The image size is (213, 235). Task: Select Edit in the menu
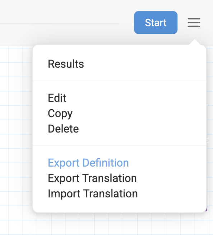pyautogui.click(x=57, y=98)
